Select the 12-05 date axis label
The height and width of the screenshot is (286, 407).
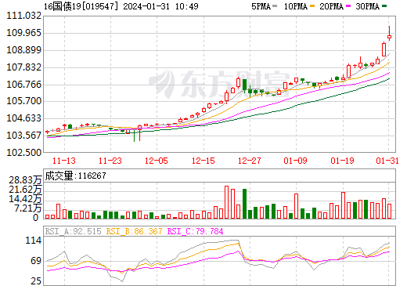click(157, 161)
